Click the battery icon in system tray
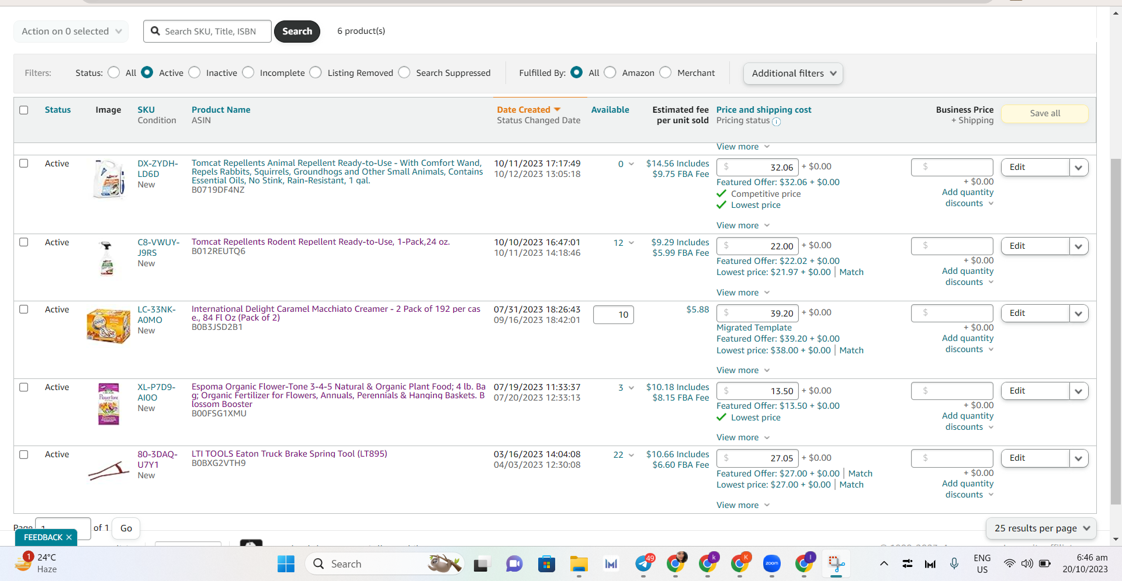1122x581 pixels. [1045, 563]
